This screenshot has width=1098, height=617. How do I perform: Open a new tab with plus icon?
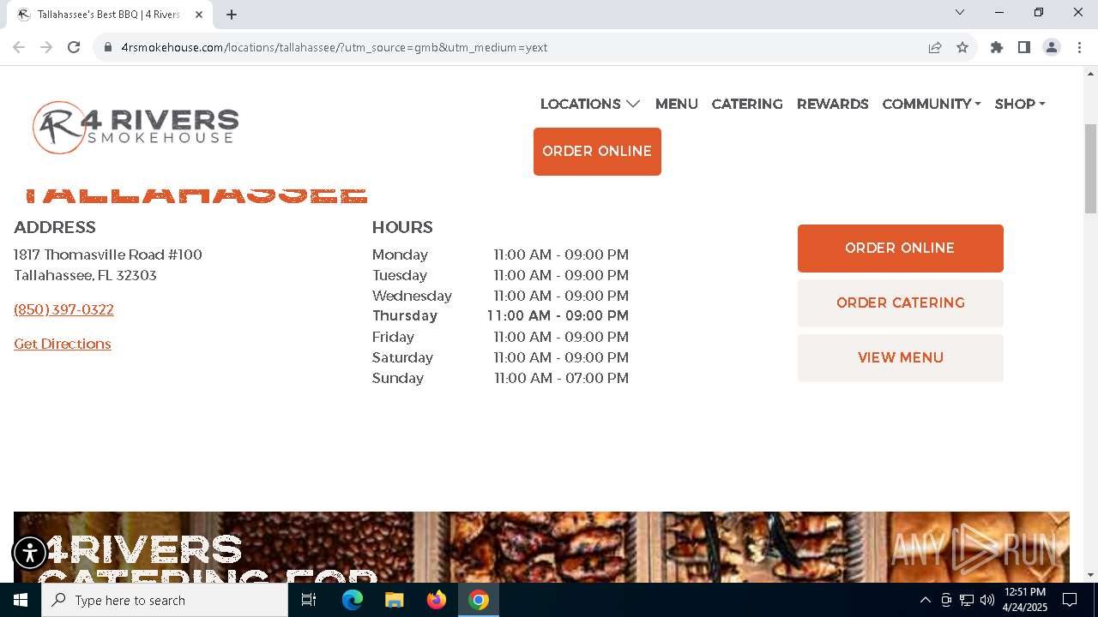tap(232, 15)
